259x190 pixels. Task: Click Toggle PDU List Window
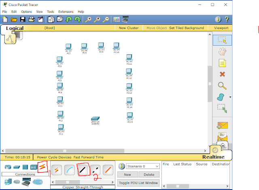[x=138, y=183]
